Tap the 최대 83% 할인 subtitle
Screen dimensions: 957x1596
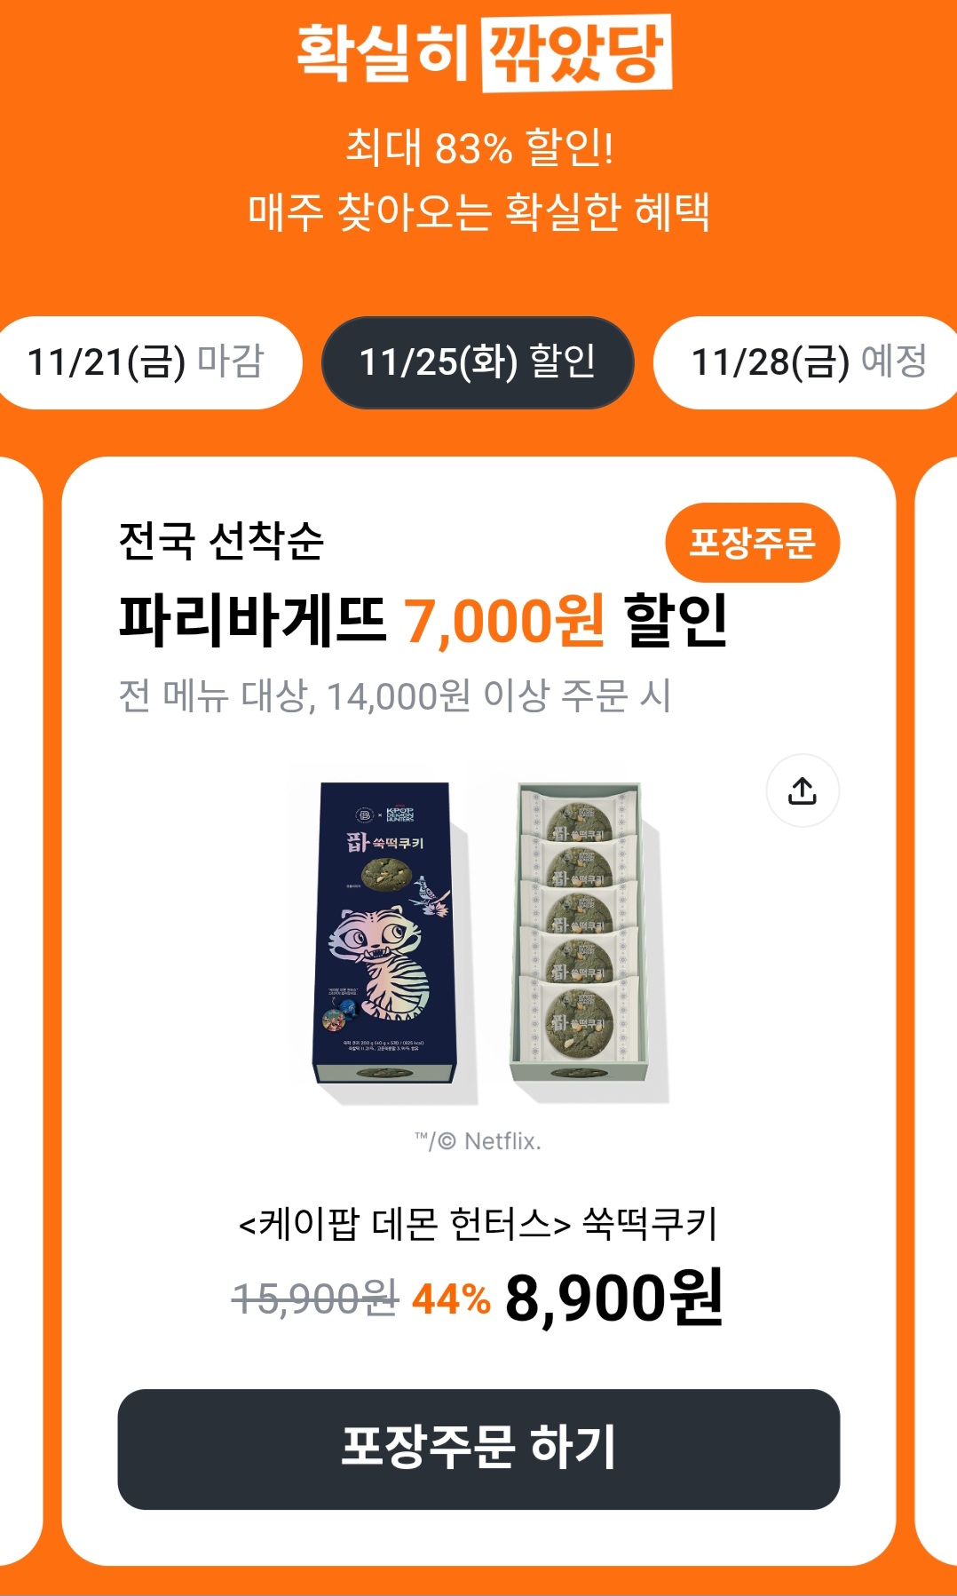479,147
